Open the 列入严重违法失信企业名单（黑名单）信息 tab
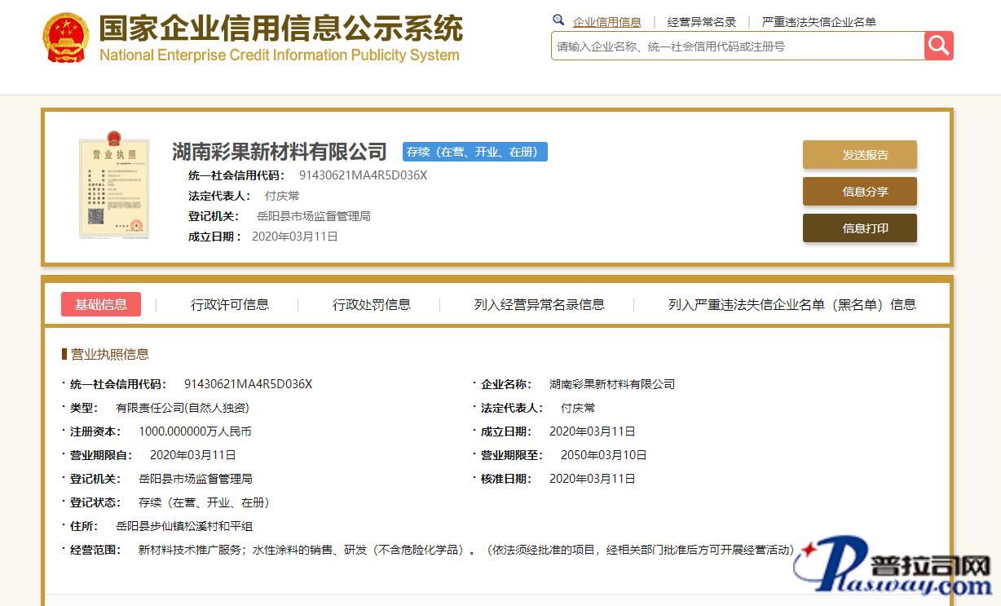The image size is (1001, 606). pos(792,304)
